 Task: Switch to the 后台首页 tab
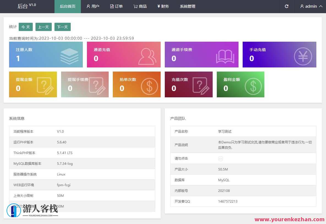tap(67, 6)
